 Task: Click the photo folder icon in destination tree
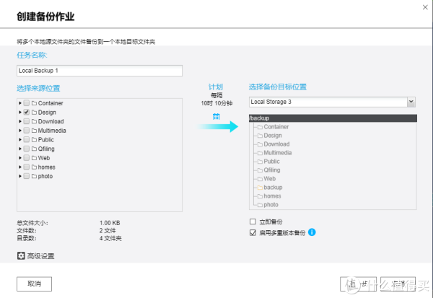coord(259,204)
